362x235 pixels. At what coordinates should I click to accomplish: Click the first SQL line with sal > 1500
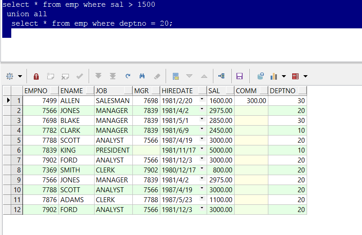[79, 5]
